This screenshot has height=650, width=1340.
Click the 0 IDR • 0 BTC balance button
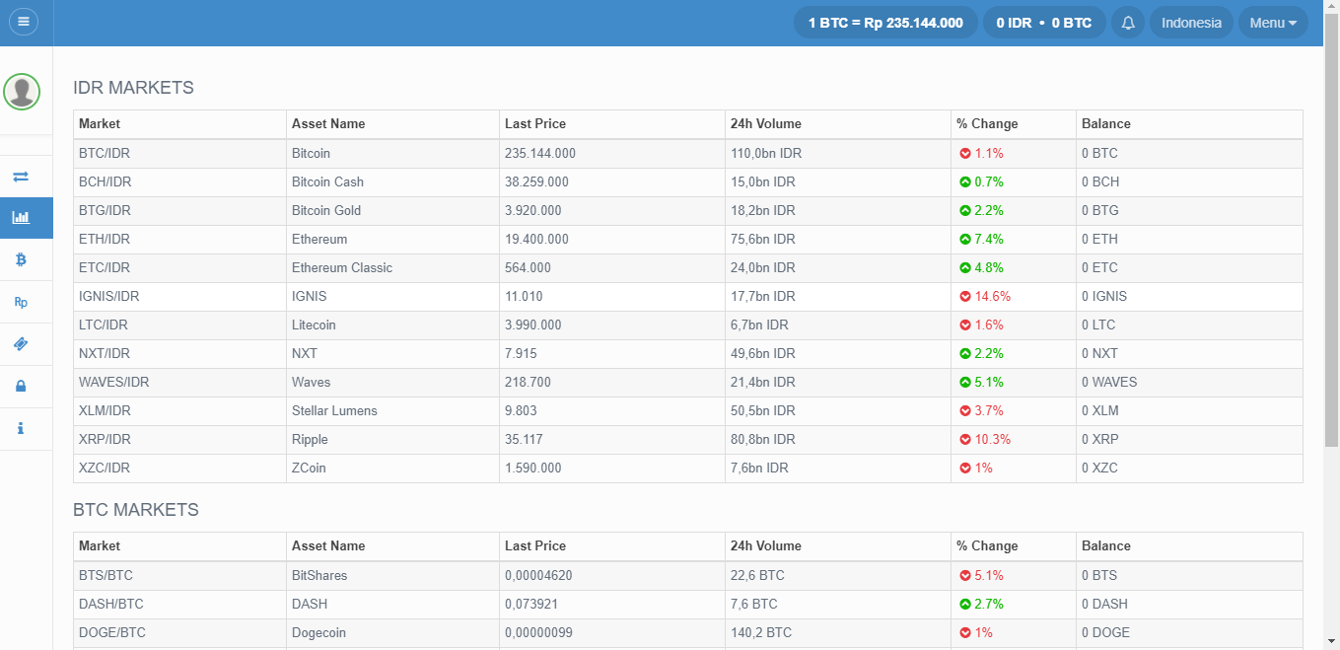[x=1044, y=23]
